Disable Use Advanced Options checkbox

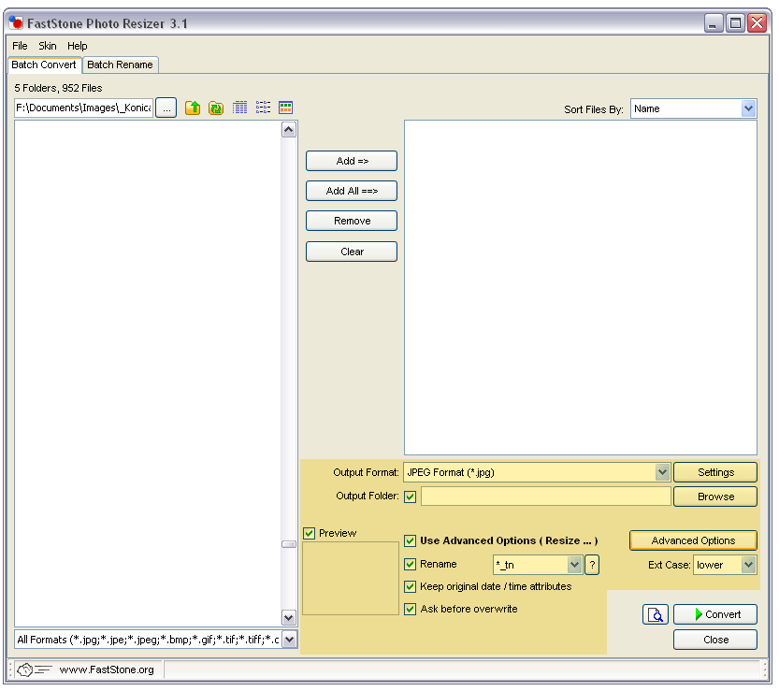coord(410,540)
